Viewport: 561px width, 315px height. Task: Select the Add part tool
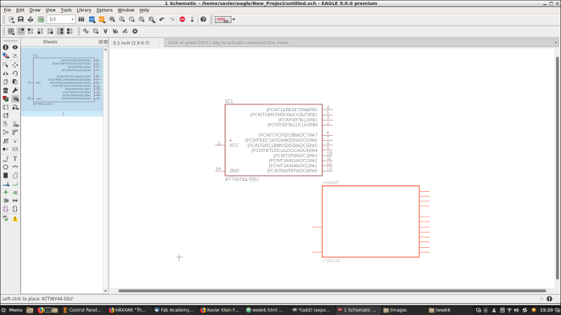(x=15, y=99)
